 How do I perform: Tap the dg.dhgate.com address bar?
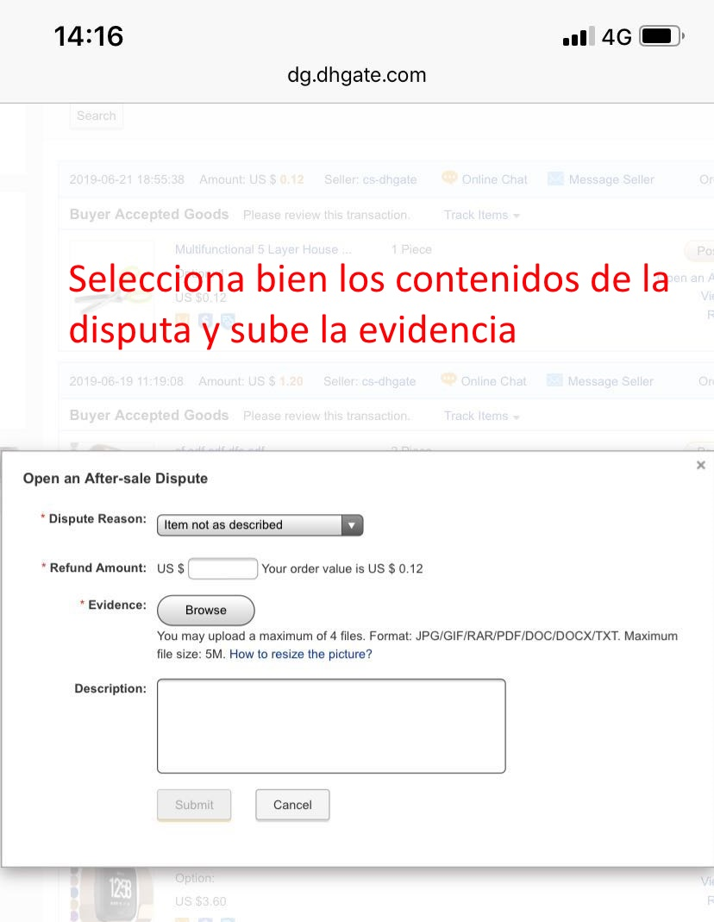click(x=357, y=75)
